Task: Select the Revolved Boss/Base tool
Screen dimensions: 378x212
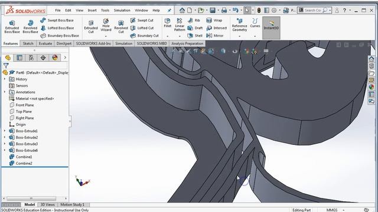Action: coord(30,27)
